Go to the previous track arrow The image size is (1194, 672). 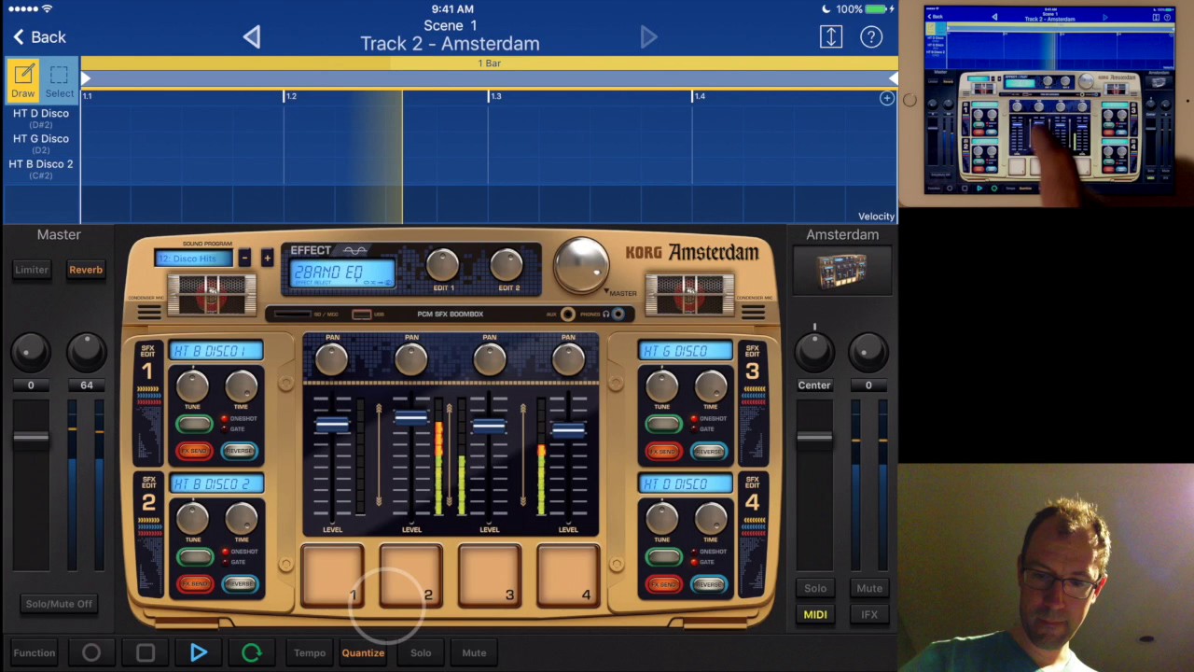[x=252, y=37]
